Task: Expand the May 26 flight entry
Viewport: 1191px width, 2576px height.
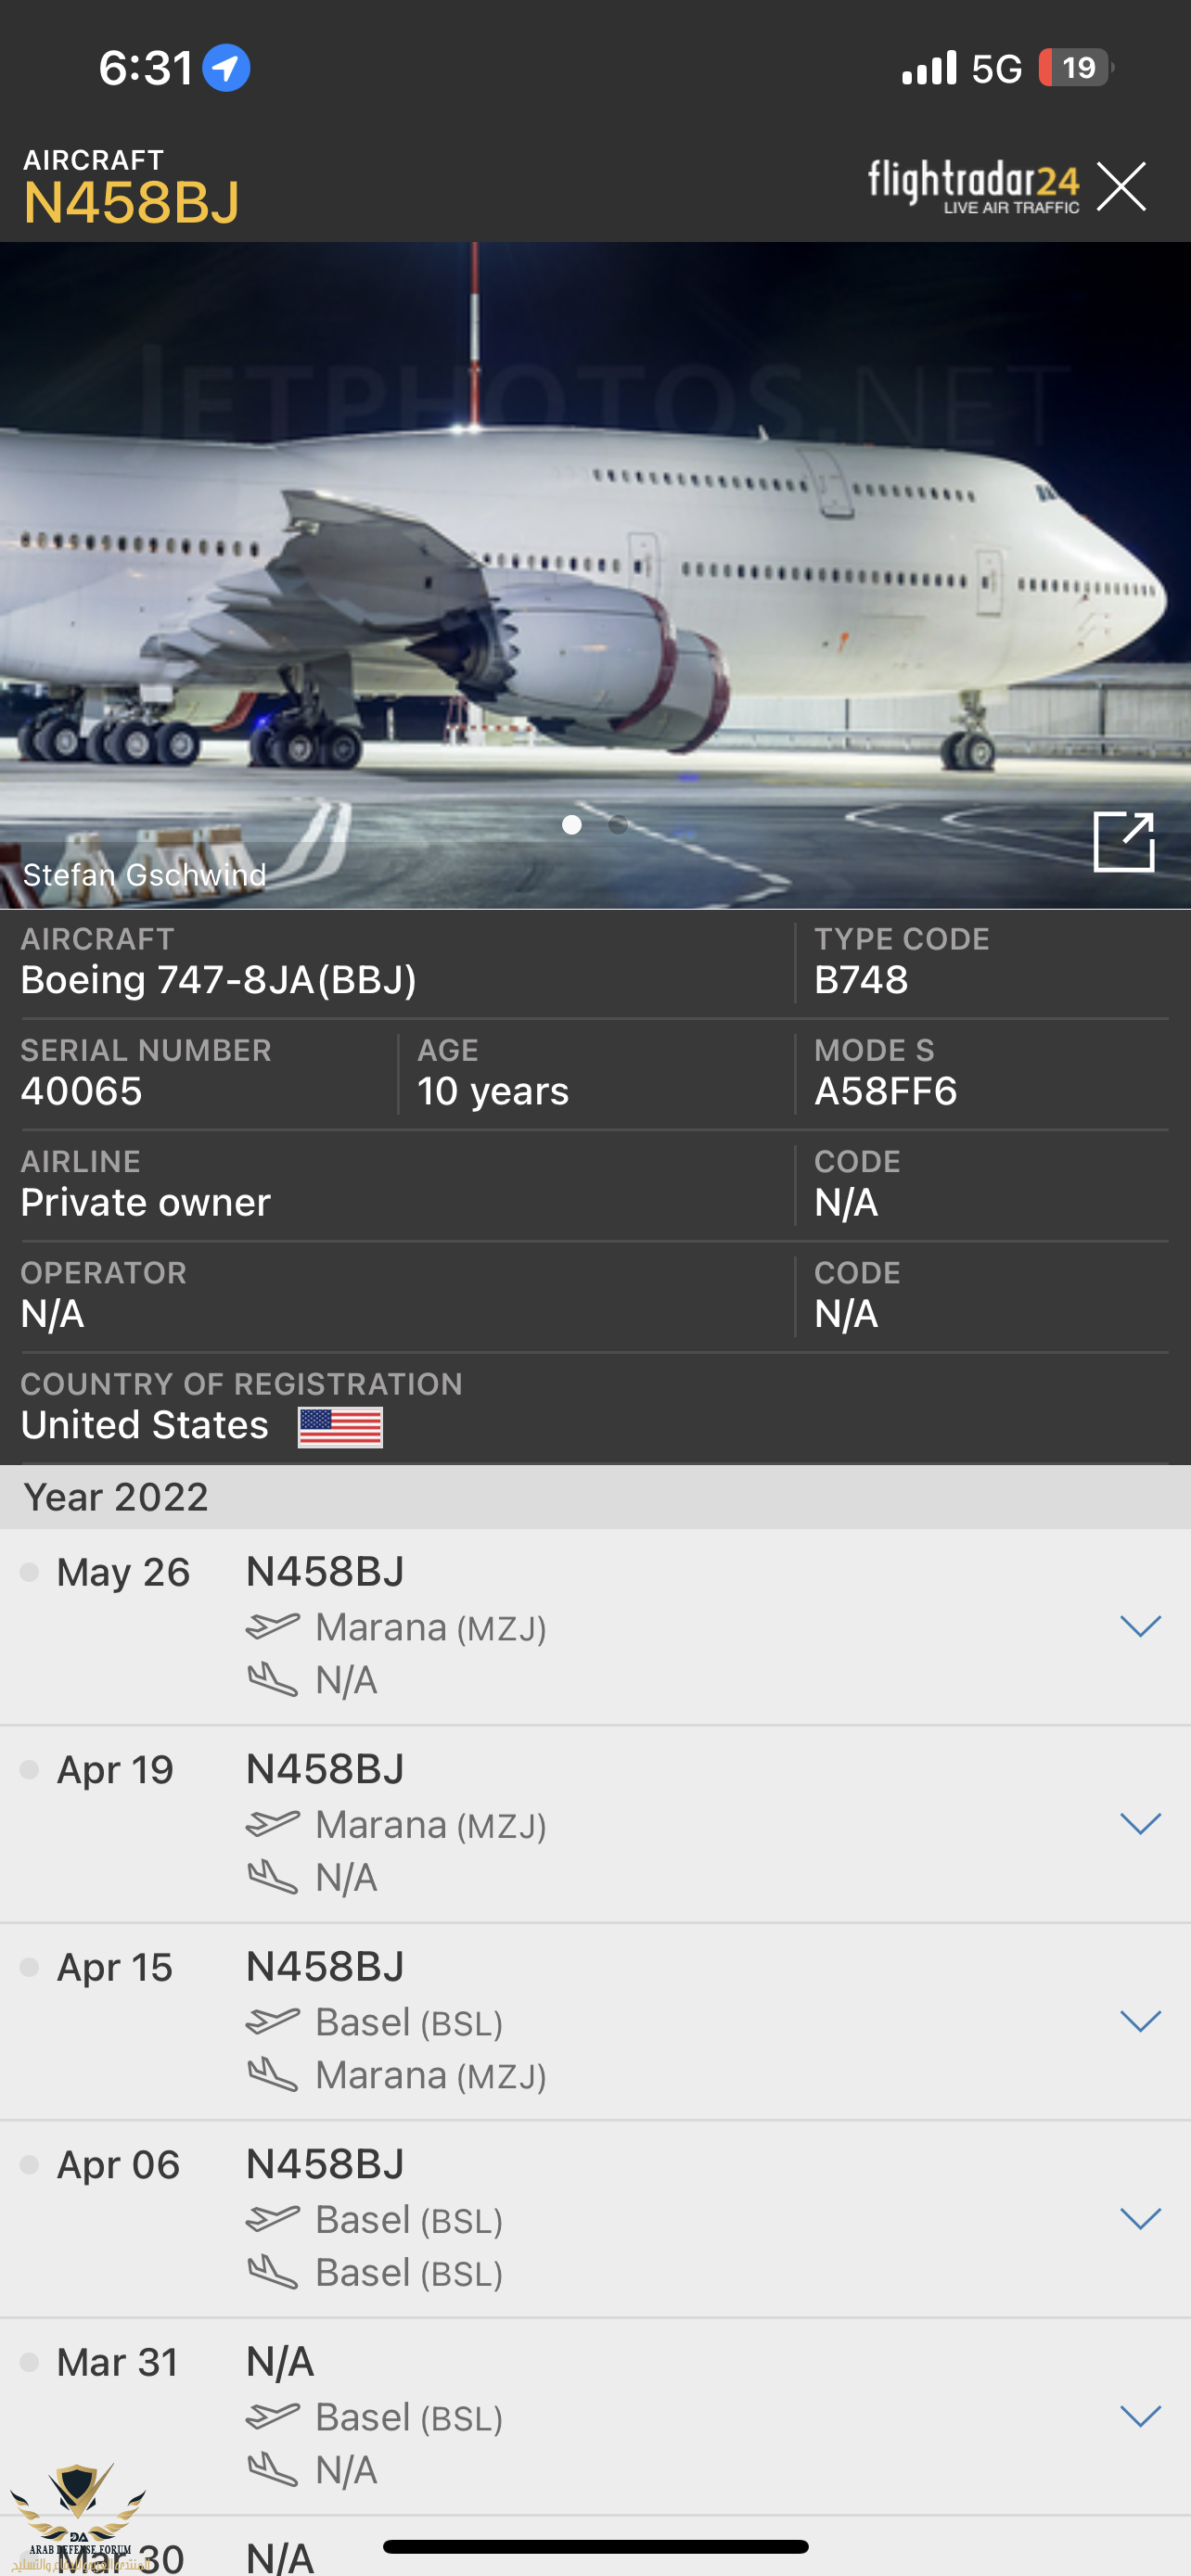Action: click(1140, 1626)
